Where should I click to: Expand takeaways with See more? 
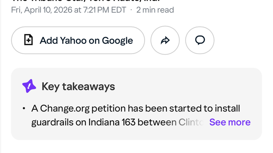point(230,122)
